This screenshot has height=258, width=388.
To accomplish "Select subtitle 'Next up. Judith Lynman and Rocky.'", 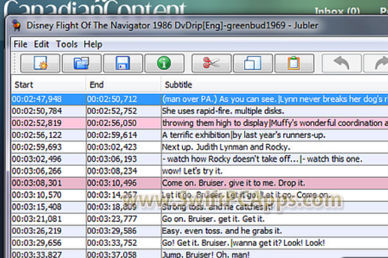I will click(226, 147).
